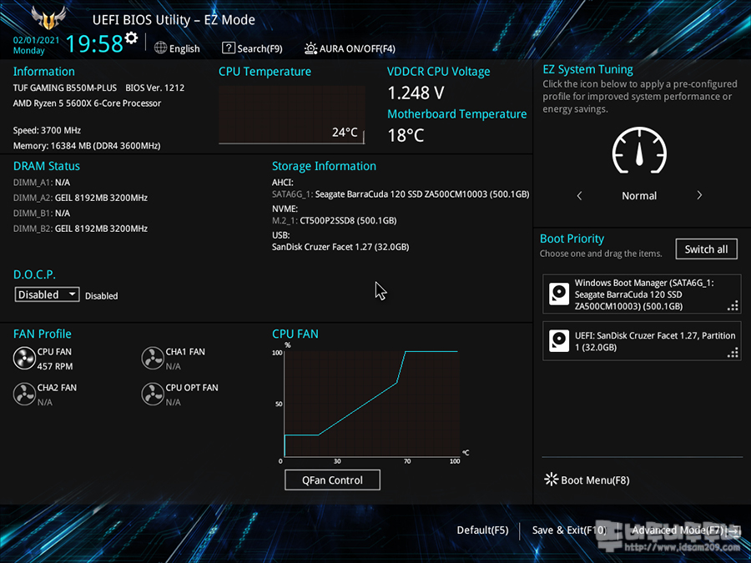The height and width of the screenshot is (563, 751).
Task: Click Windows Boot Manager disk icon
Action: coord(559,294)
